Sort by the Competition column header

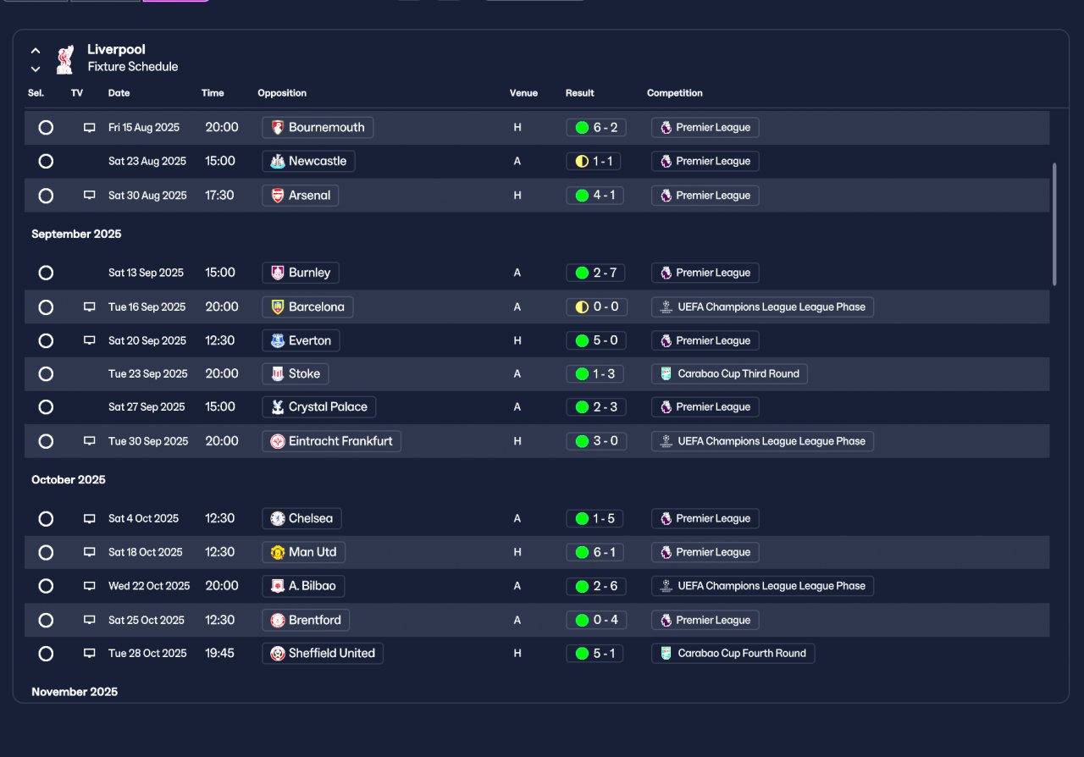(x=675, y=93)
